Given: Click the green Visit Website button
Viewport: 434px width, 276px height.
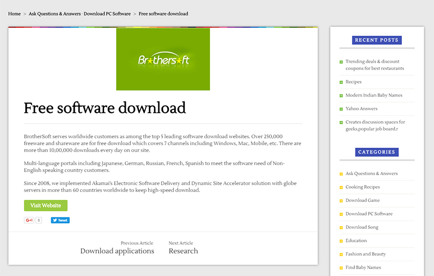Looking at the screenshot, I should click(46, 206).
